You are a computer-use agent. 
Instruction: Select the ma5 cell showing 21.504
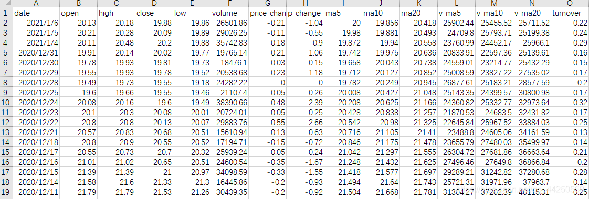[343, 192]
